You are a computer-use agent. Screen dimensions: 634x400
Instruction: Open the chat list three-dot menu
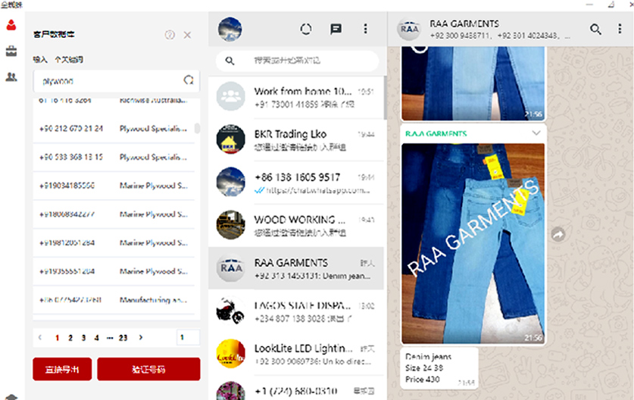tap(365, 30)
